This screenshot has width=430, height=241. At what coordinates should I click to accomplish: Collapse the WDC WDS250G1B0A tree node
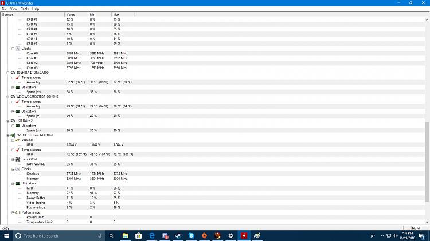[8, 97]
